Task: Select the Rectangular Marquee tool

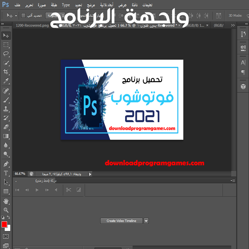Action: (x=6, y=45)
